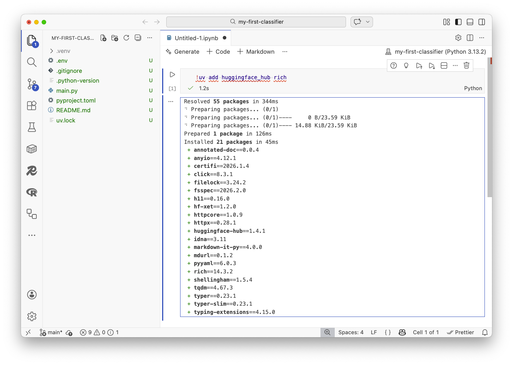
Task: Execute cells above using the run-above icon
Action: coord(419,65)
